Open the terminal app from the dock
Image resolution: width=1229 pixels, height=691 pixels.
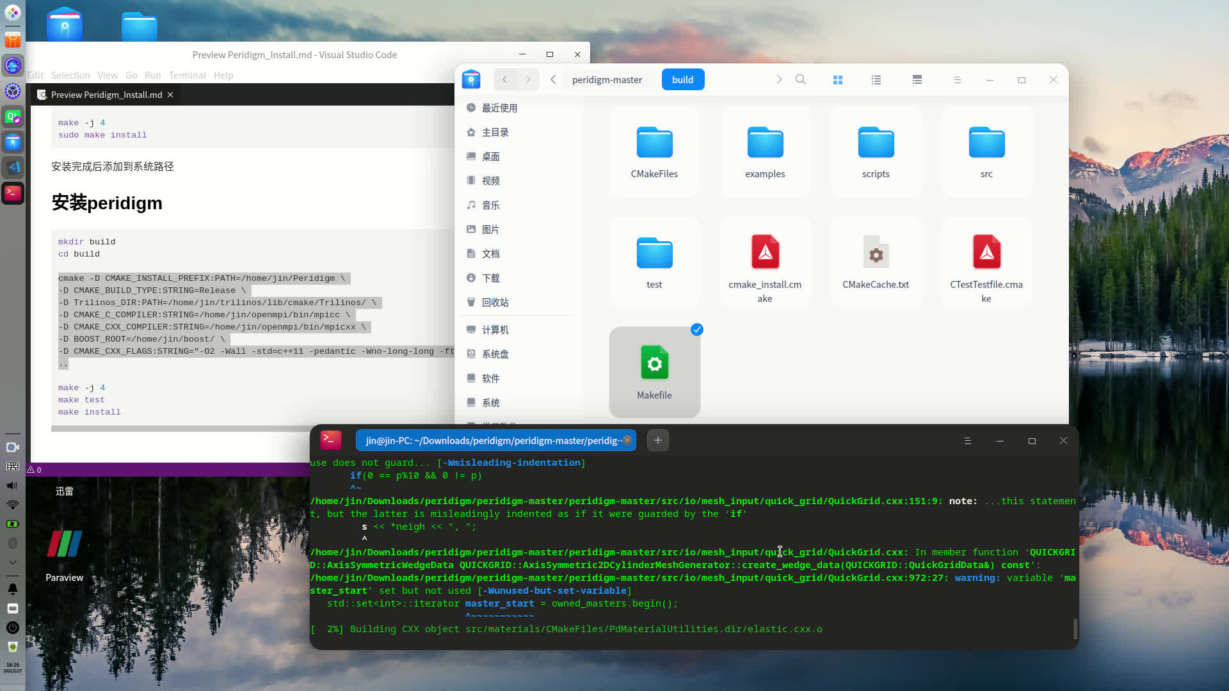coord(13,193)
